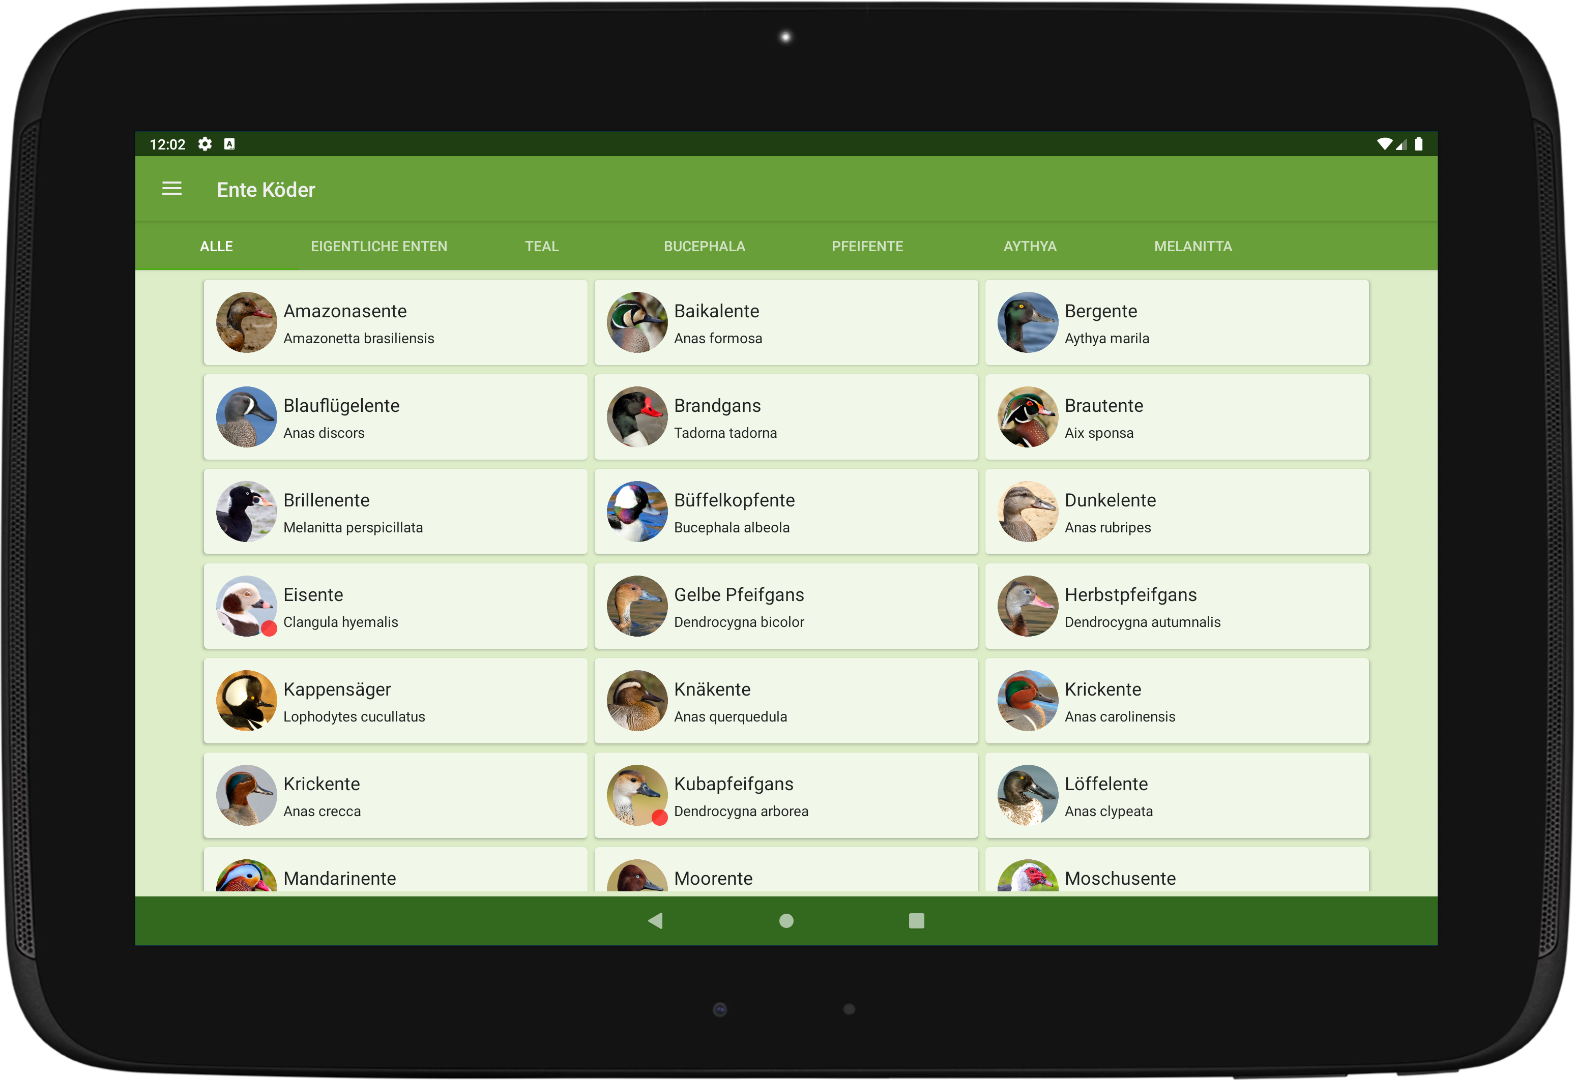Switch to the TEAL tab
The image size is (1575, 1081).
click(x=542, y=247)
